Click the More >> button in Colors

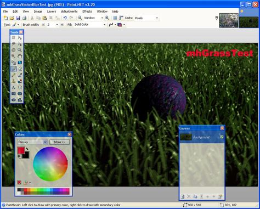click(x=60, y=142)
